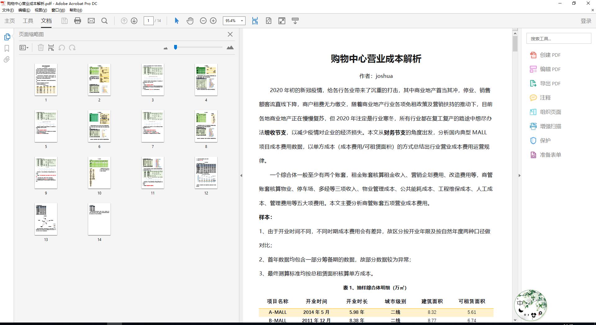596x325 pixels.
Task: Open the bookmarks panel icon
Action: [x=7, y=48]
